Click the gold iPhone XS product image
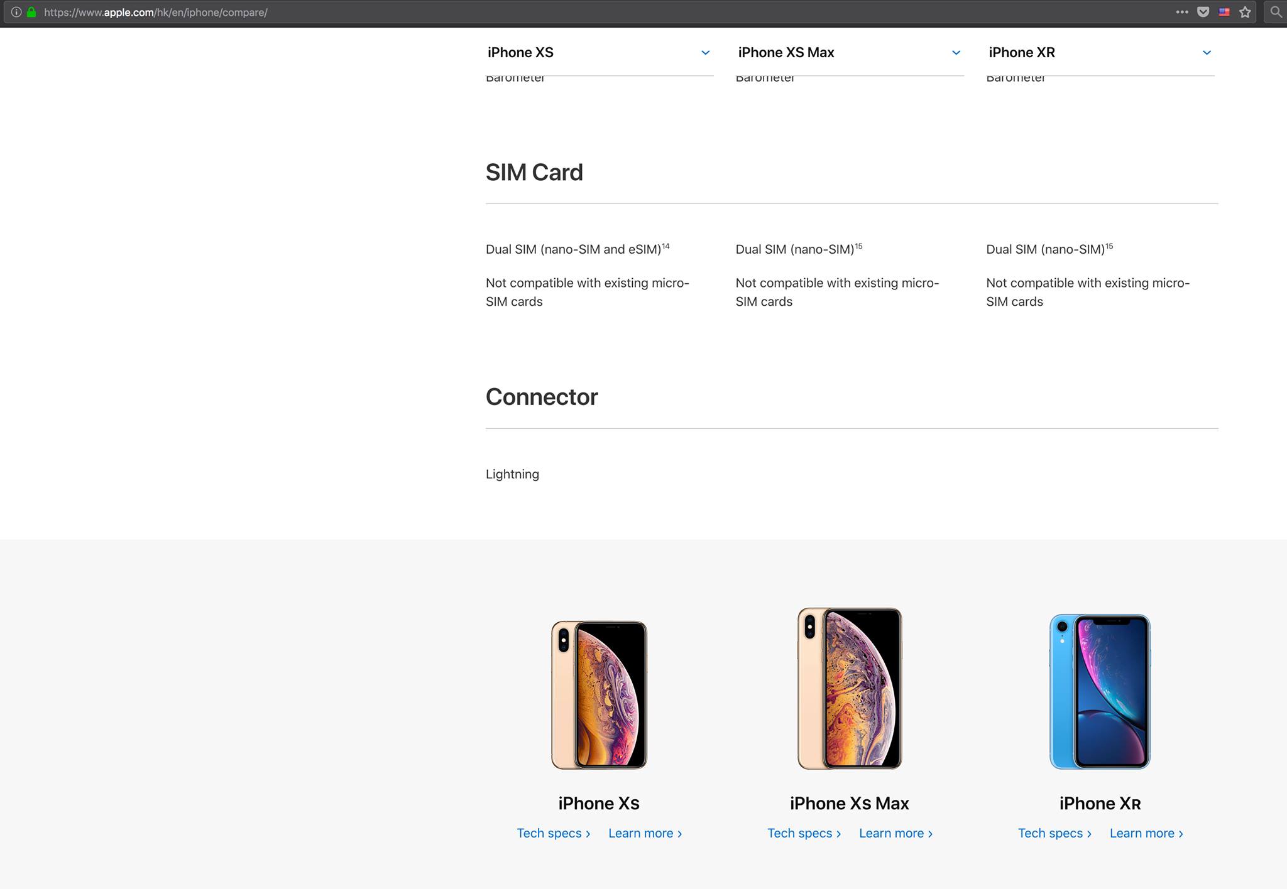The height and width of the screenshot is (889, 1287). pyautogui.click(x=599, y=694)
